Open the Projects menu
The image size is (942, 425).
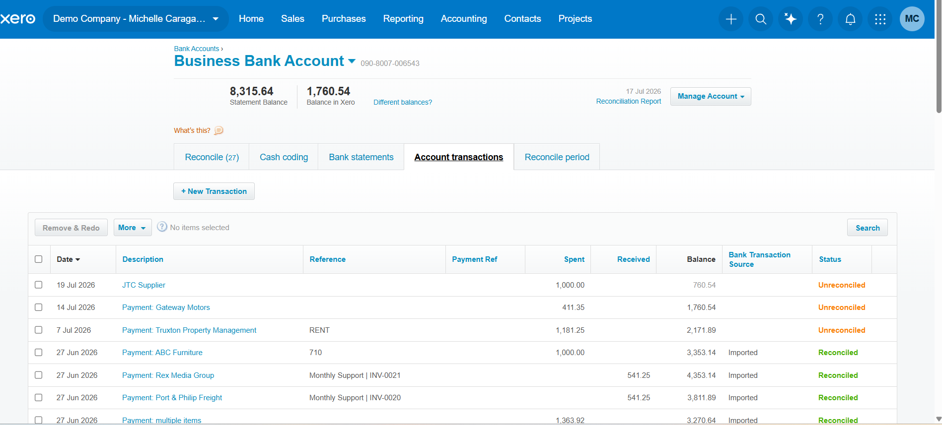pos(575,19)
